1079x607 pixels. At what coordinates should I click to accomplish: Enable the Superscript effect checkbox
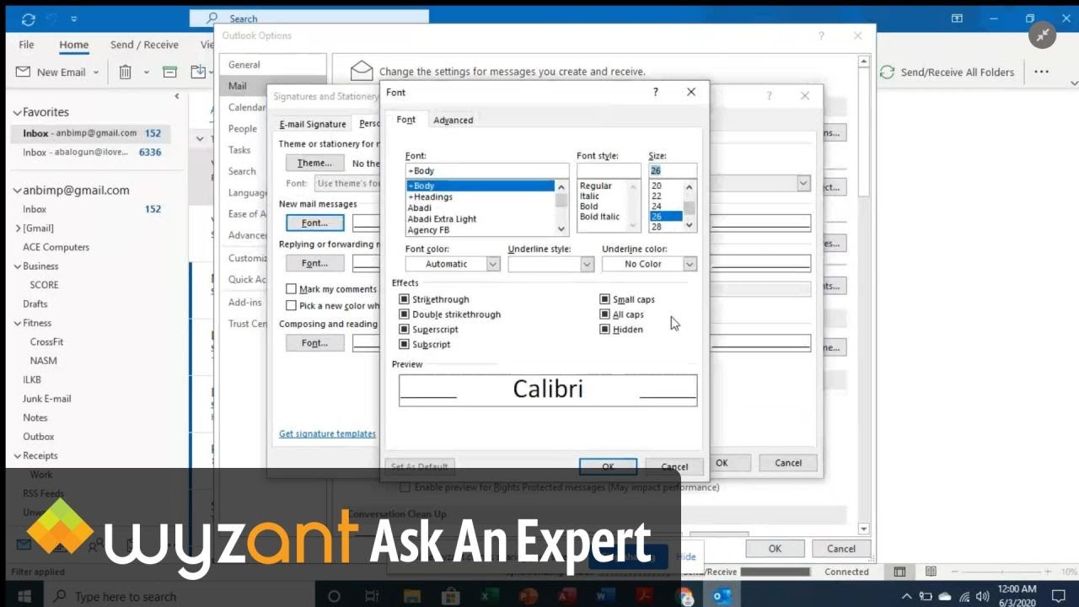(405, 330)
